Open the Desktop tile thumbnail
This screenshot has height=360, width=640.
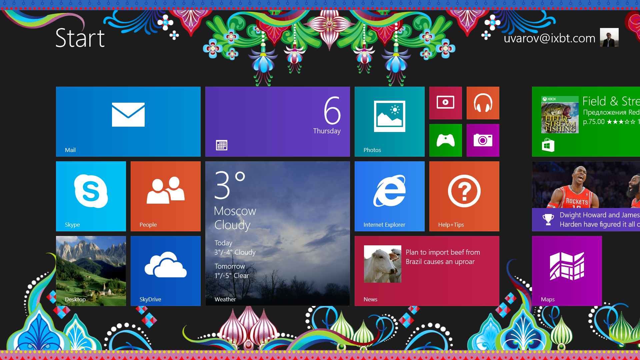(x=91, y=271)
